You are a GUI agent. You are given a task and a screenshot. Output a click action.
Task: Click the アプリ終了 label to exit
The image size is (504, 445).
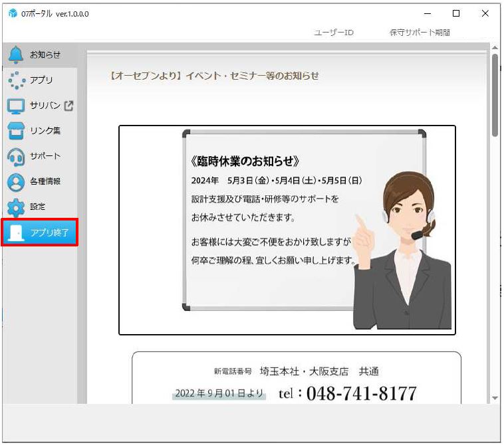[x=49, y=232]
